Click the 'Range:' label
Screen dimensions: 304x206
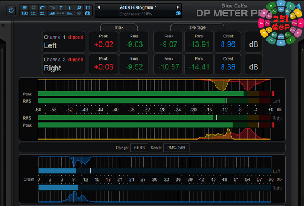122,148
